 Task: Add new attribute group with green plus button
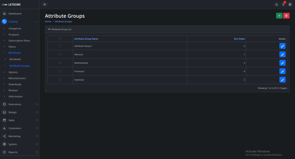coord(279,16)
